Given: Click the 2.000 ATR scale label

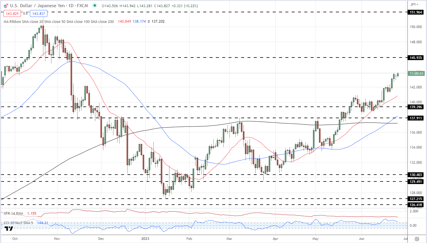Looking at the screenshot, I should point(414,211).
